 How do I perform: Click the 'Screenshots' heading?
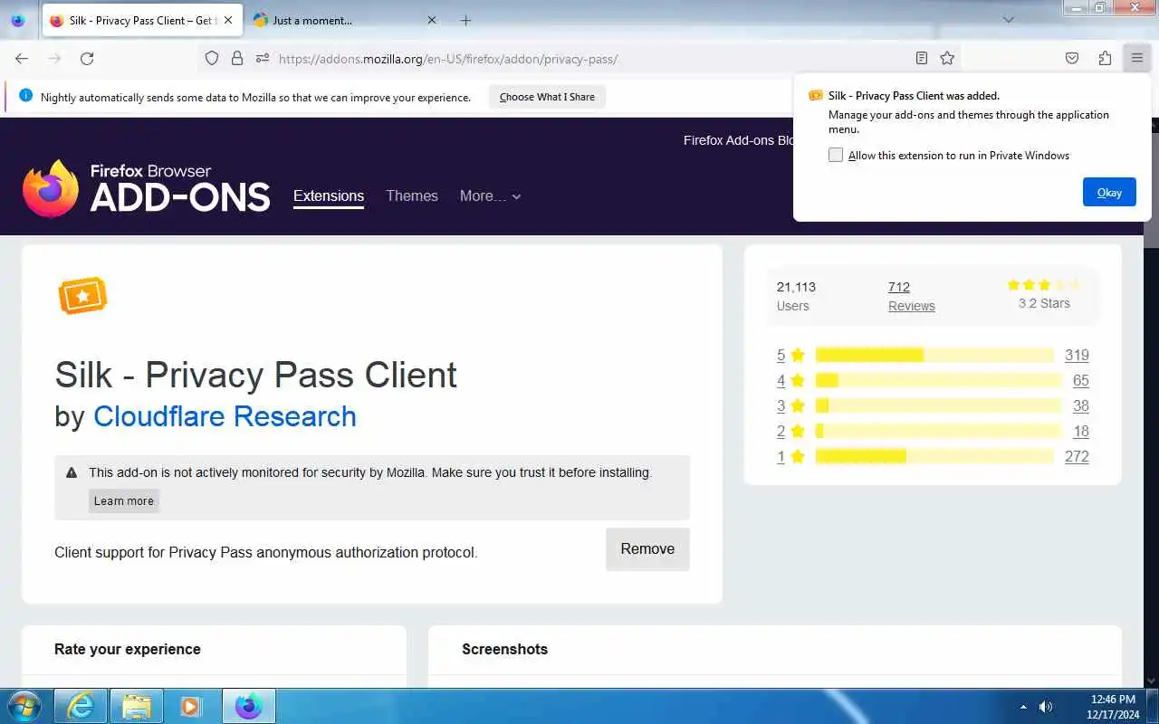coord(504,649)
